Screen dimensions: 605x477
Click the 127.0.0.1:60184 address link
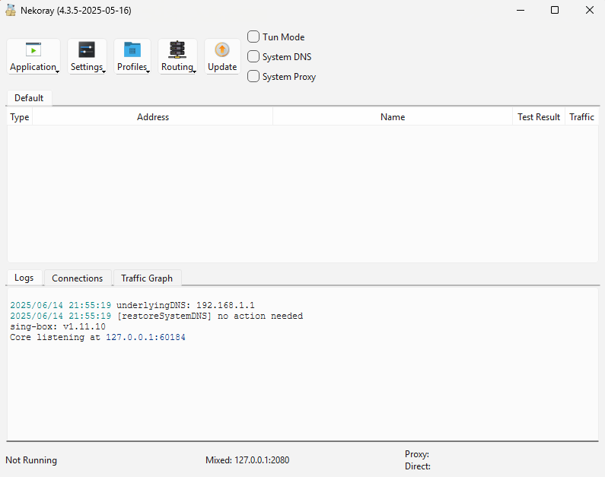(146, 338)
